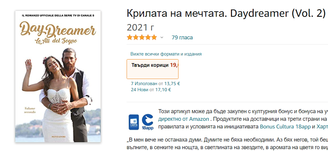
Task: Click the five-star rating icons
Action: coord(142,38)
